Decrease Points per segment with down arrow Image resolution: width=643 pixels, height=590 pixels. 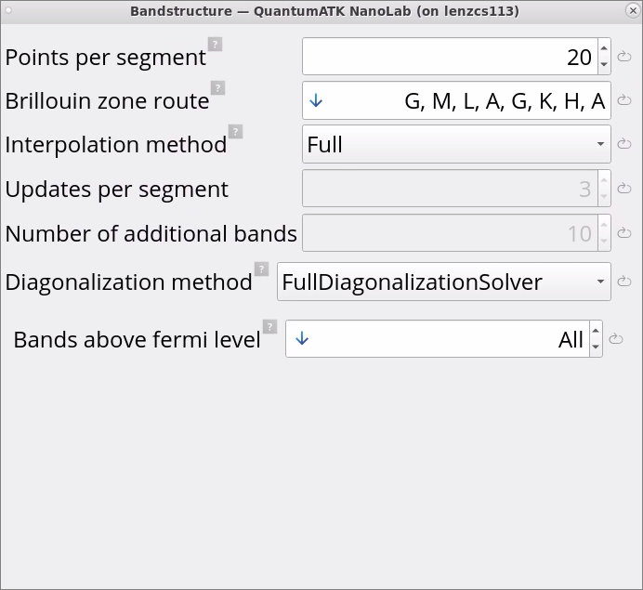coord(604,65)
